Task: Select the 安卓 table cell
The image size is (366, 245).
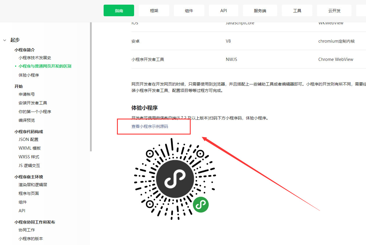Action: 136,41
